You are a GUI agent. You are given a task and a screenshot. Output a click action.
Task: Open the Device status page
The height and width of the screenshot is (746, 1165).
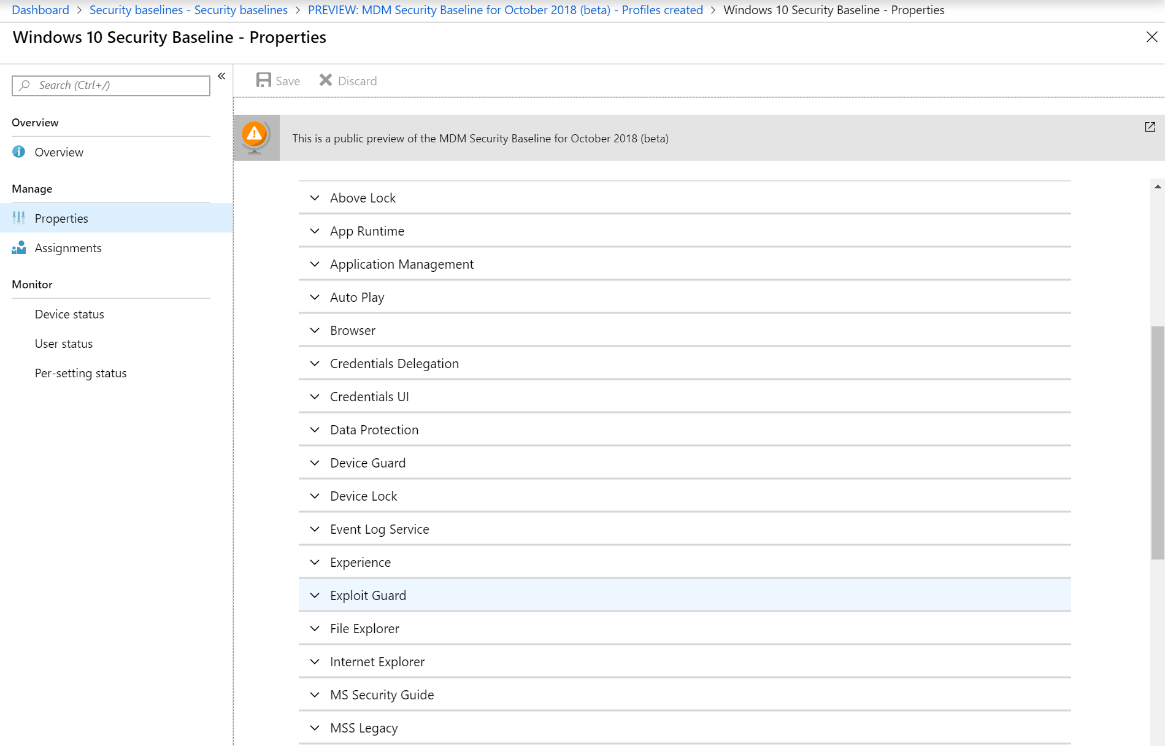pos(69,313)
